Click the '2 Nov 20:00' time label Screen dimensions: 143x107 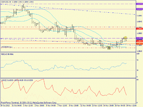pyautogui.click(x=40, y=106)
